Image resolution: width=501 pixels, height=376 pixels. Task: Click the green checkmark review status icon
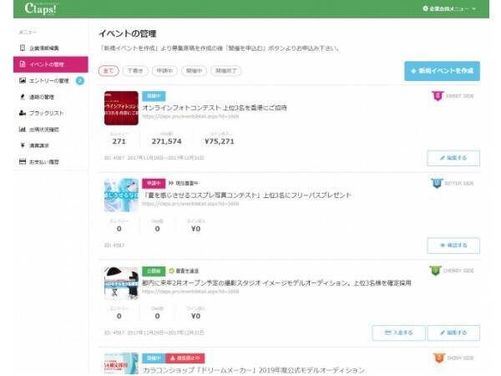(171, 271)
